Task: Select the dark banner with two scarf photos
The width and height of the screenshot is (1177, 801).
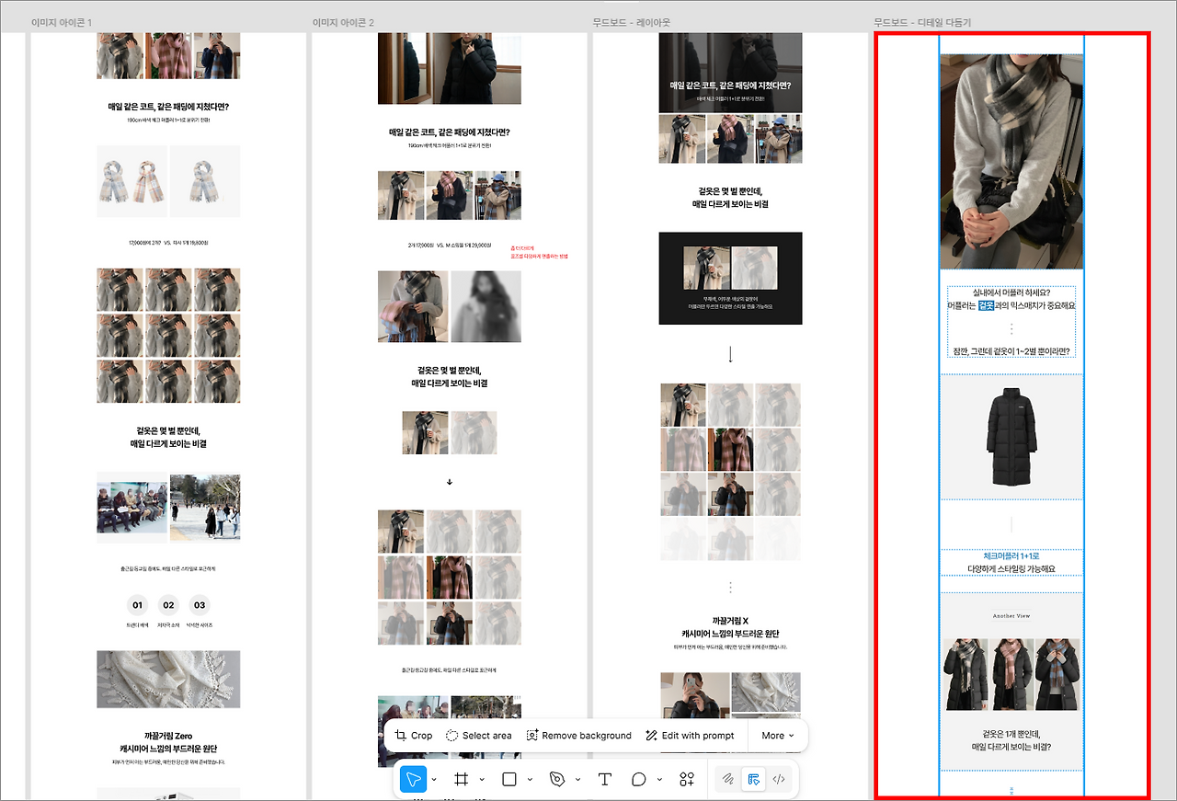Action: pyautogui.click(x=730, y=278)
